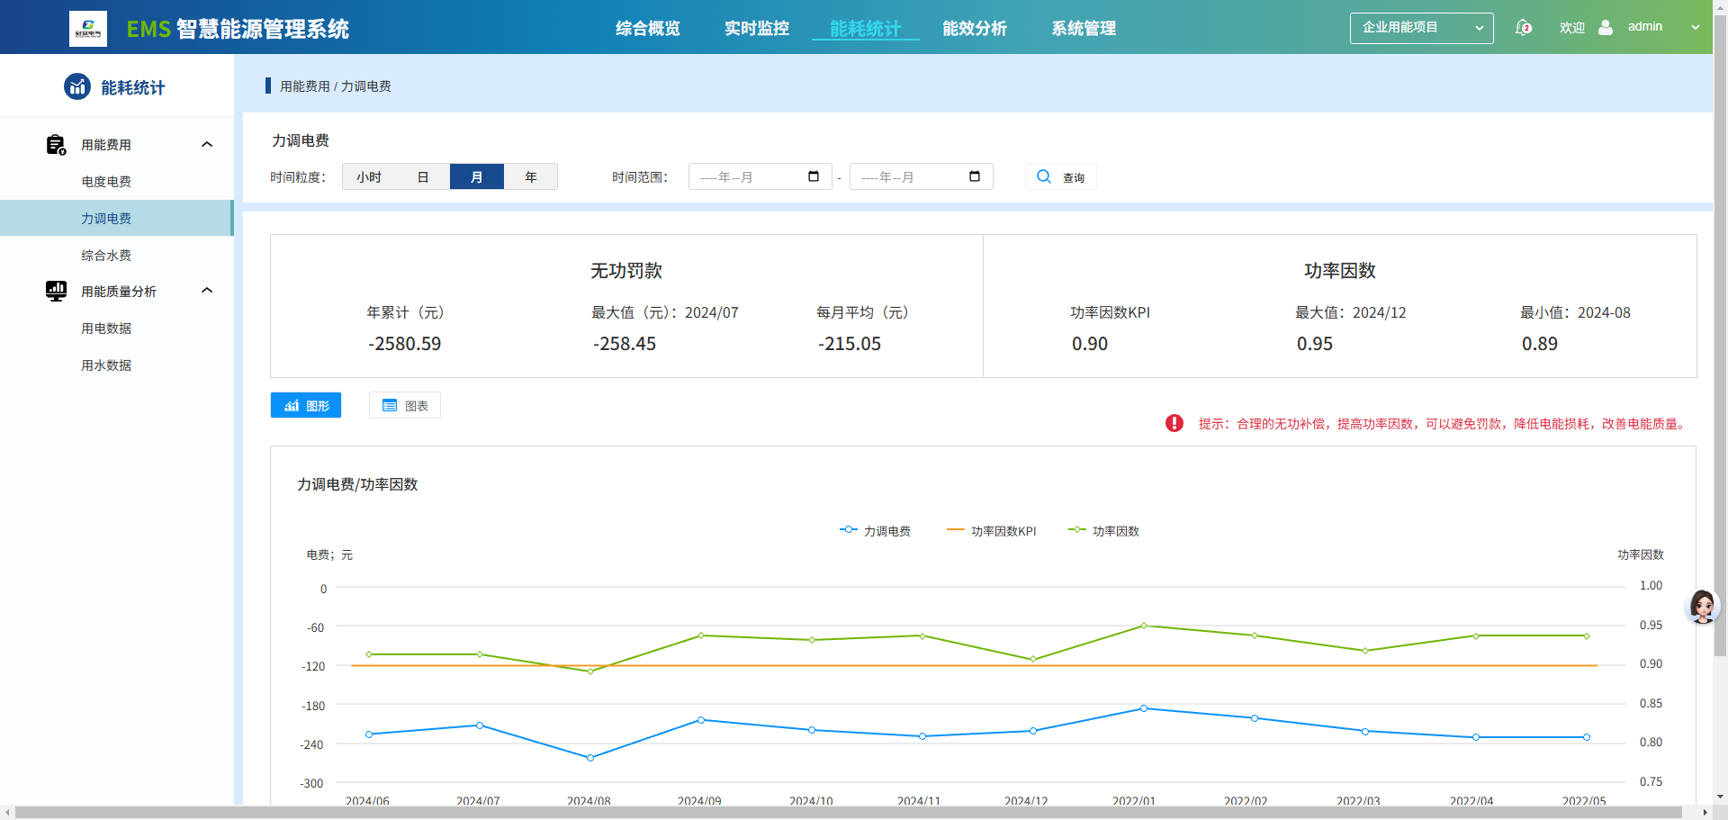Open start month calendar picker icon

point(814,176)
